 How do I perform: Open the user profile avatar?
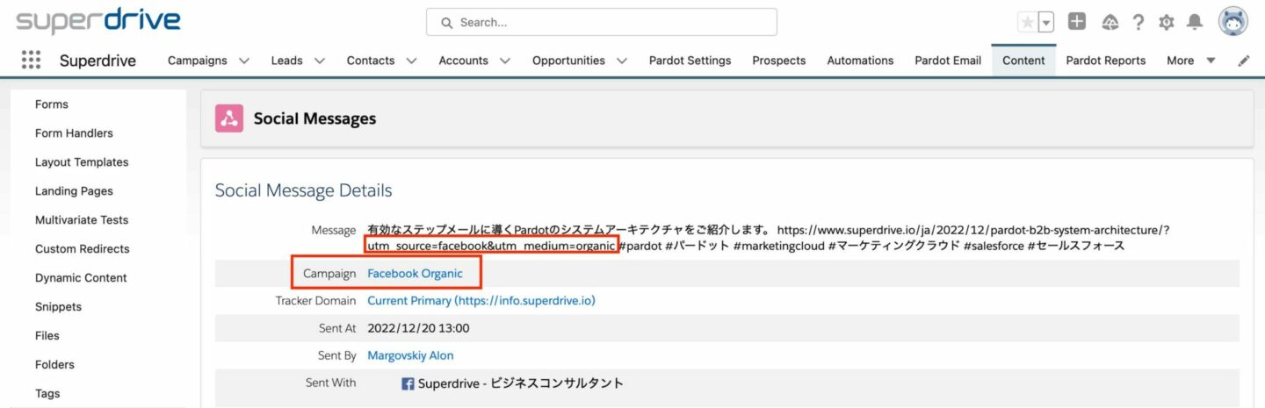pos(1233,22)
